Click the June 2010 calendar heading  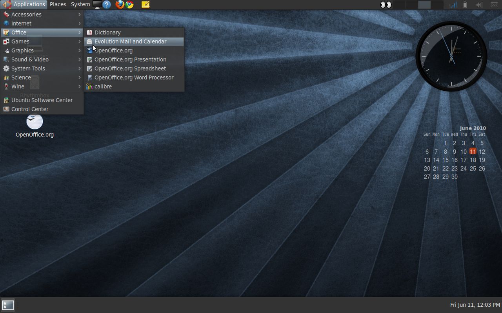click(x=473, y=128)
